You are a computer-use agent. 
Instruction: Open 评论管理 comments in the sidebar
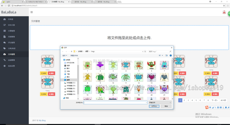(14, 43)
